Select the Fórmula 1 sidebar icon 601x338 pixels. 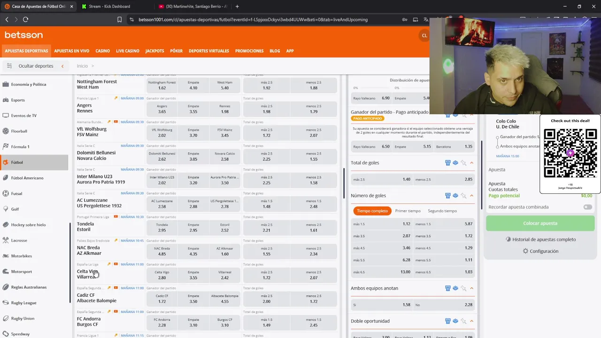click(6, 146)
